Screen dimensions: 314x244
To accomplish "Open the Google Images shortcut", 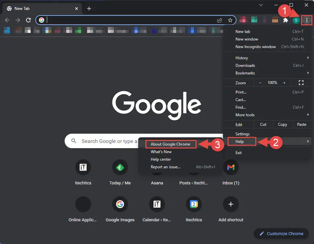I will pos(120,209).
